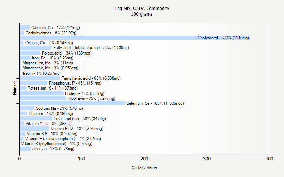The width and height of the screenshot is (284, 177).
Task: Select the Vitamin A, IU - 8% label
Action: click(x=49, y=124)
